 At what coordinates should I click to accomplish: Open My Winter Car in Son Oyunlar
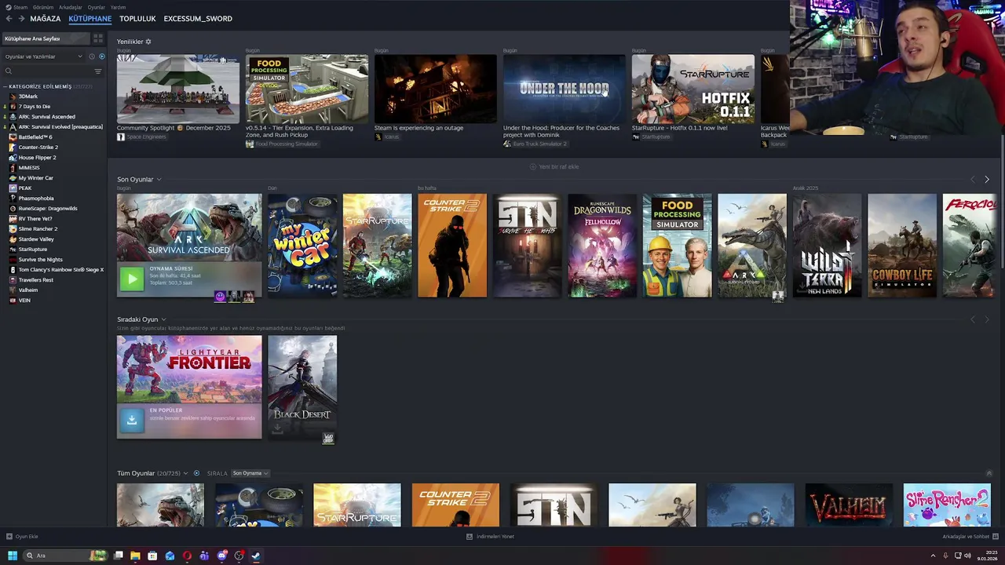[302, 246]
